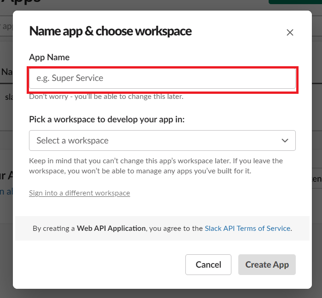The image size is (322, 298).
Task: Click the bold 'Web API Application' text
Action: 111,228
